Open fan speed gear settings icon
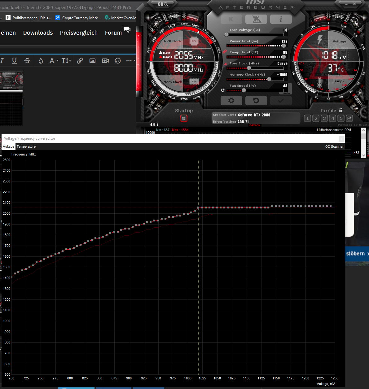369x389 pixels. point(222,90)
